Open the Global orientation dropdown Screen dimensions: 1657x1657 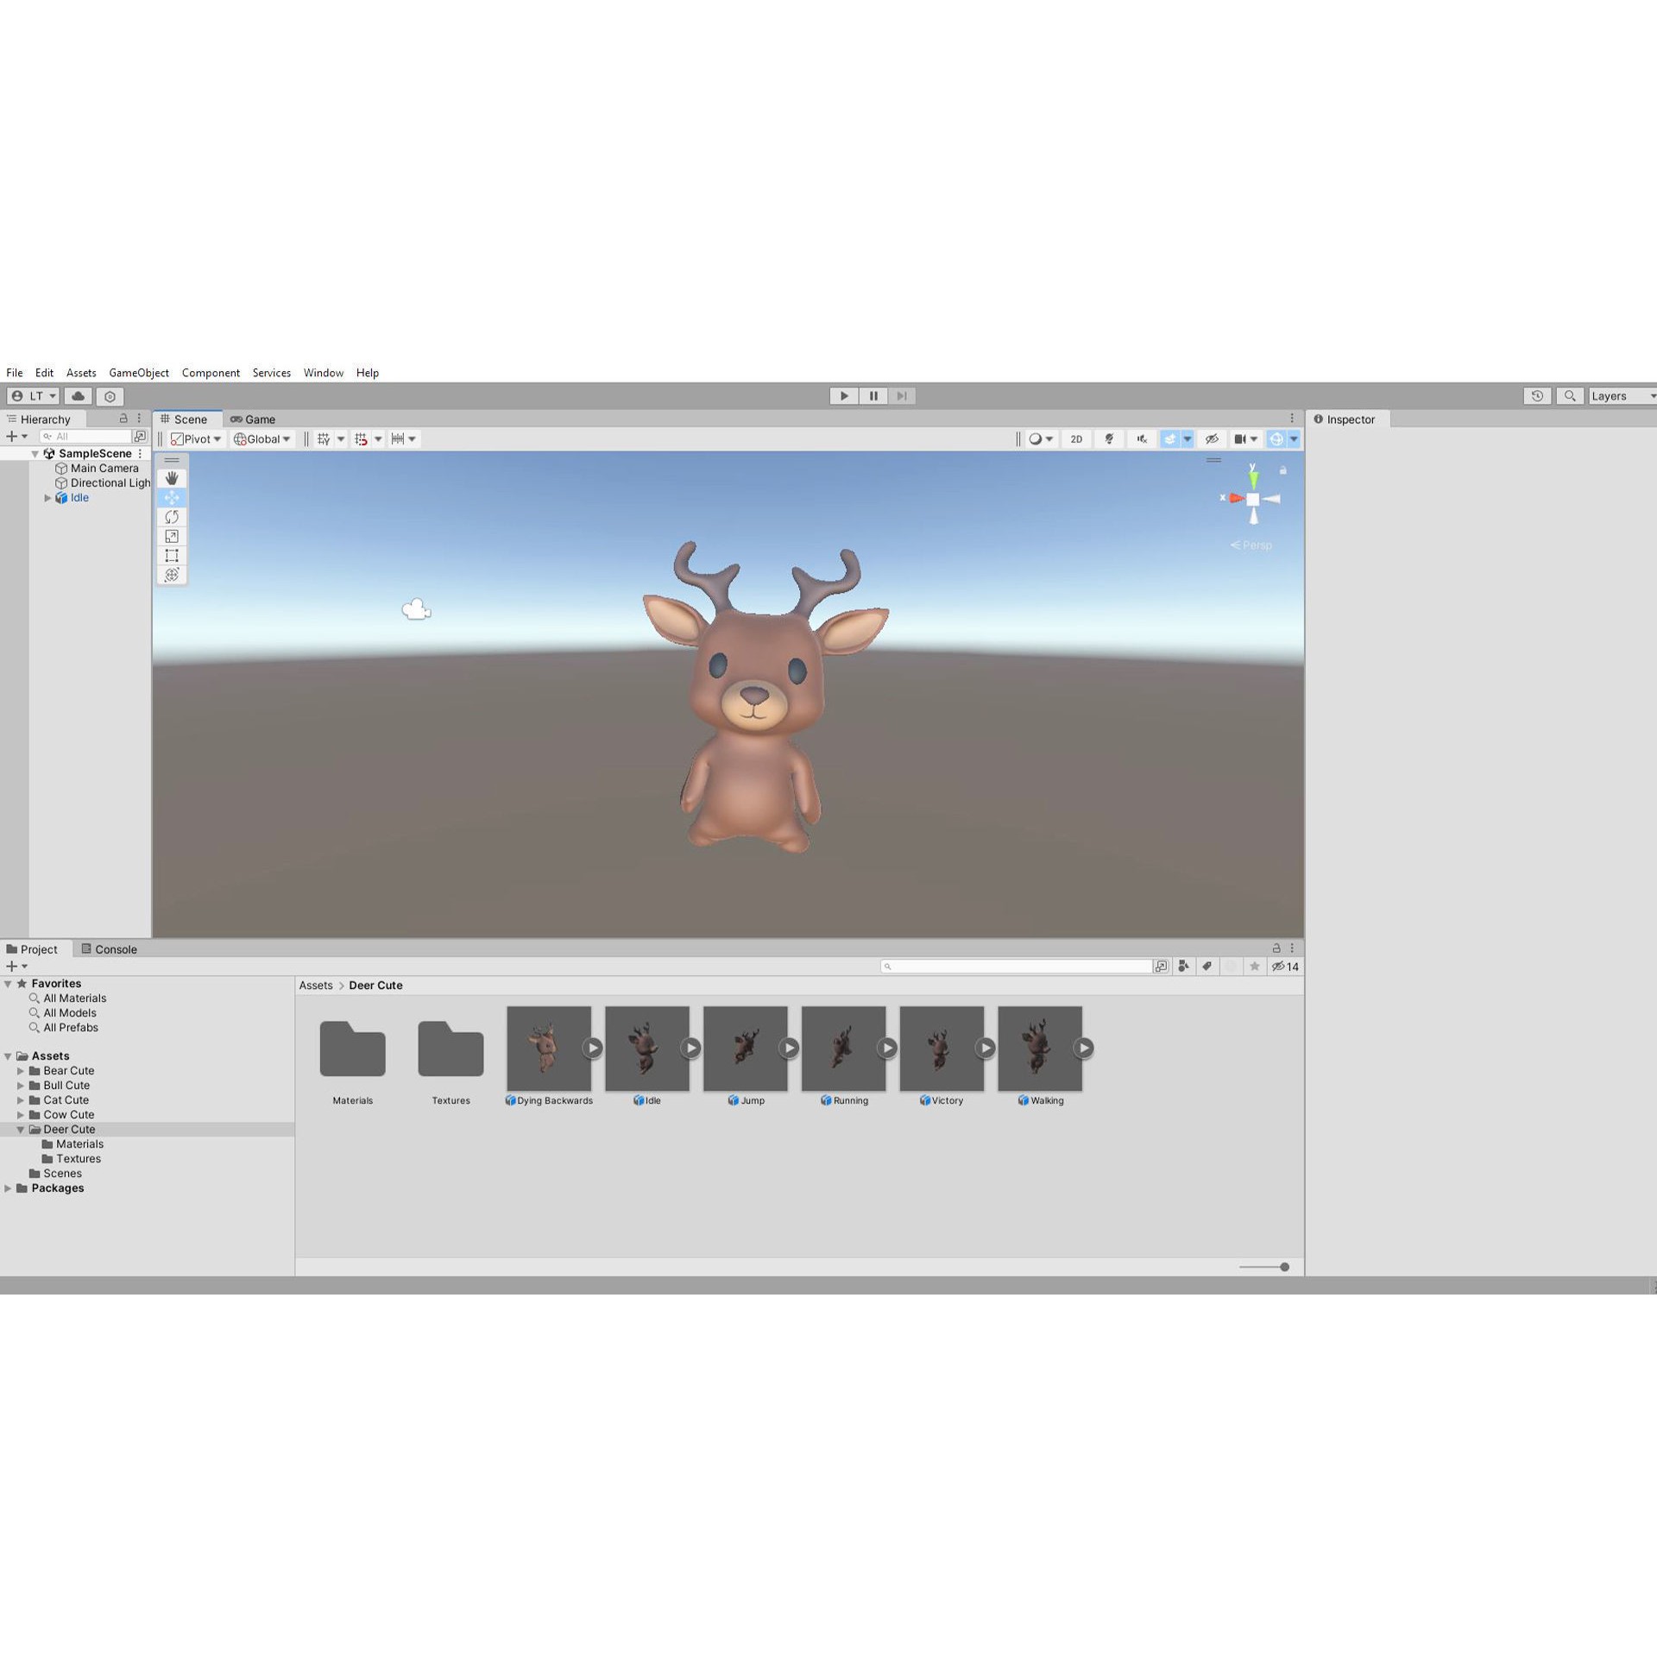click(263, 439)
